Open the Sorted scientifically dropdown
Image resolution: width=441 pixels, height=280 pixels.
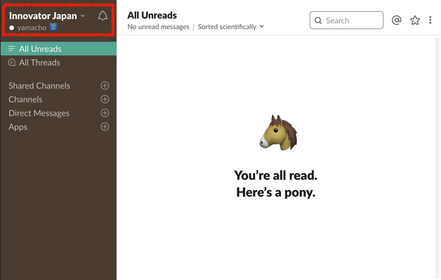coord(231,27)
